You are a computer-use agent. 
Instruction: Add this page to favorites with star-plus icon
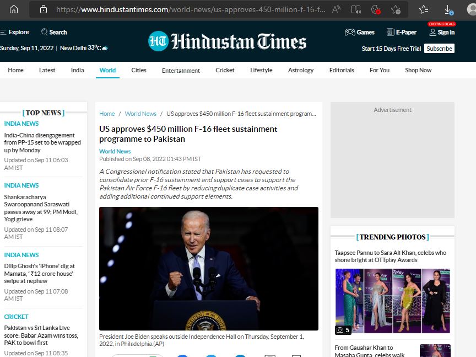coord(396,9)
